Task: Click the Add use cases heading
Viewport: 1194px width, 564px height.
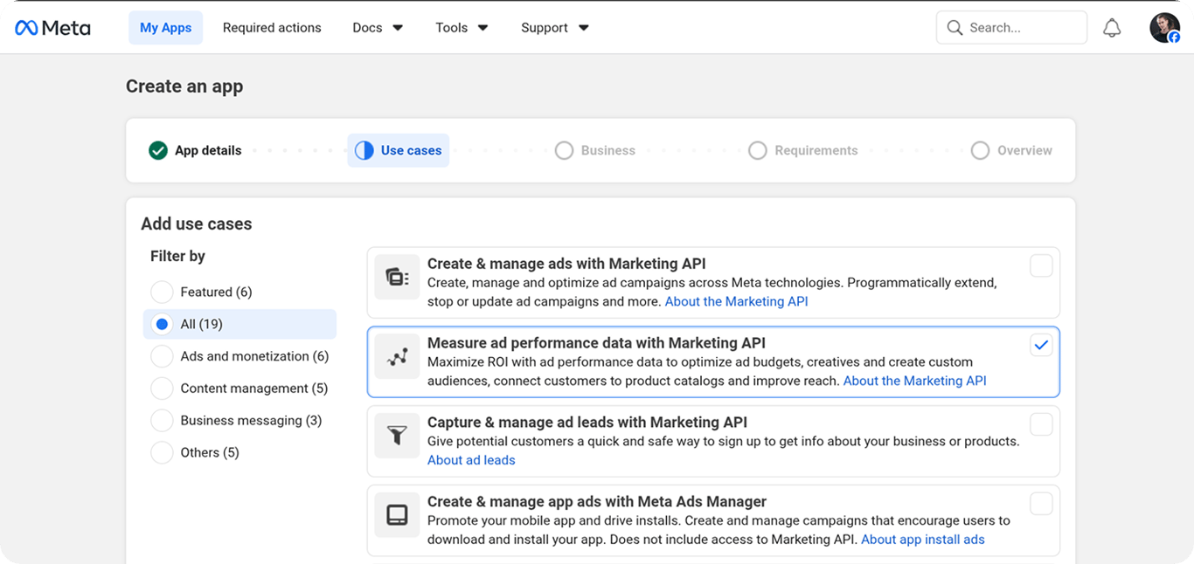Action: click(197, 224)
